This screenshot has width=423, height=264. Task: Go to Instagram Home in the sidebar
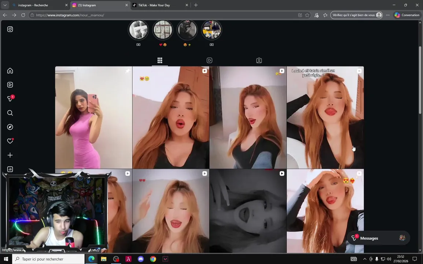coord(10,71)
